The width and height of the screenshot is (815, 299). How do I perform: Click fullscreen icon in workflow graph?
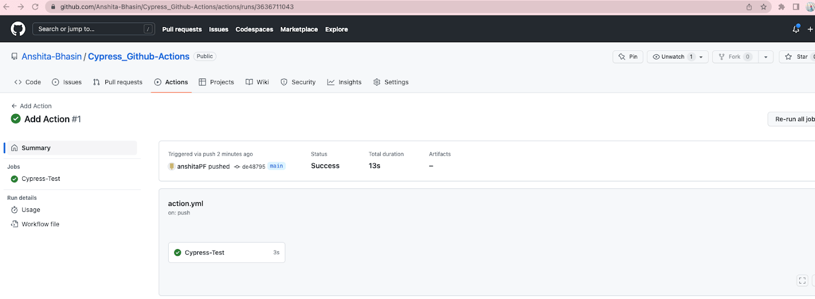pyautogui.click(x=802, y=281)
